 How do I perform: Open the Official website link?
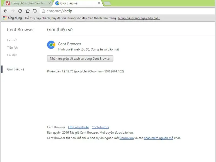click(x=78, y=127)
